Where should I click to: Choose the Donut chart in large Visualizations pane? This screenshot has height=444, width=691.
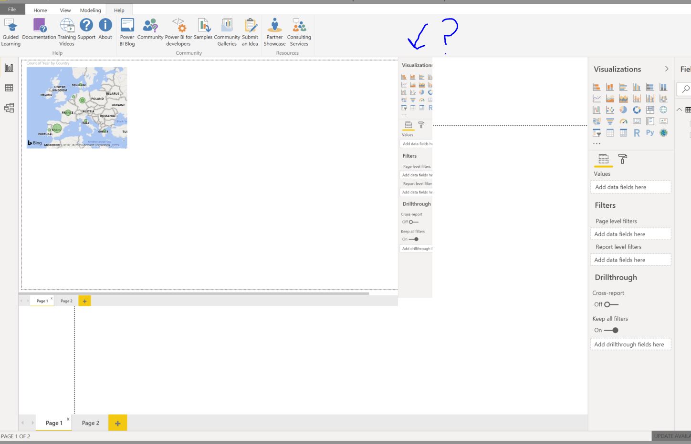[637, 110]
